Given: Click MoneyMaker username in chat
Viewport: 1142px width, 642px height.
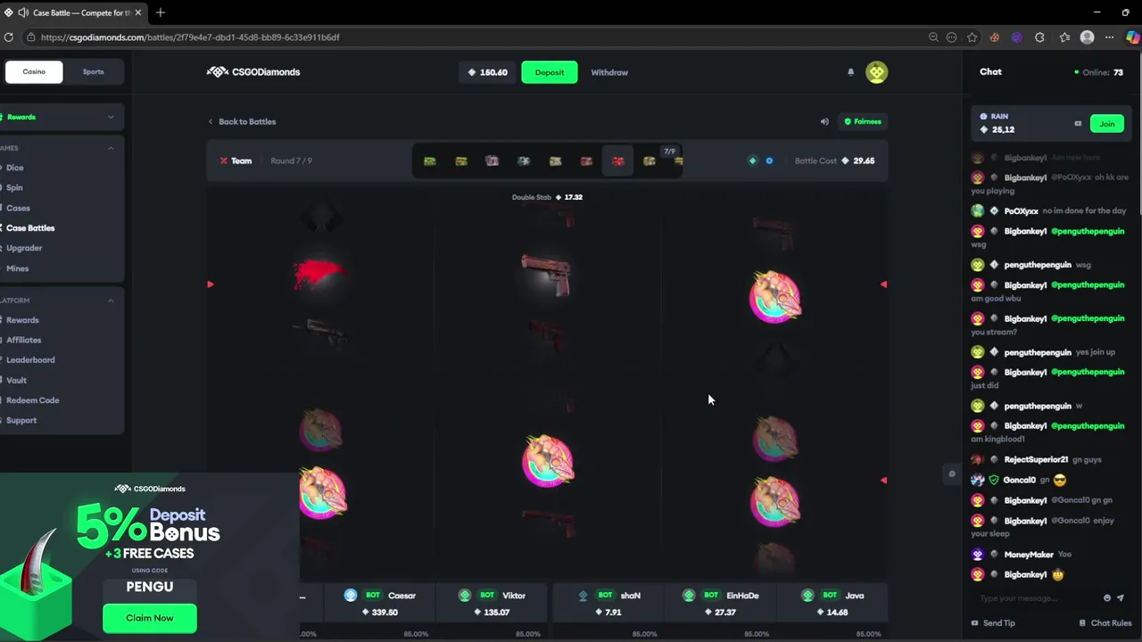Looking at the screenshot, I should pos(1029,555).
